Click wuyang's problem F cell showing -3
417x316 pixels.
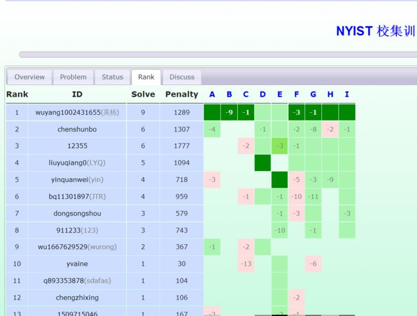click(x=296, y=112)
